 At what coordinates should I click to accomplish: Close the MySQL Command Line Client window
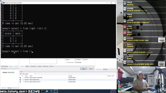(115, 3)
